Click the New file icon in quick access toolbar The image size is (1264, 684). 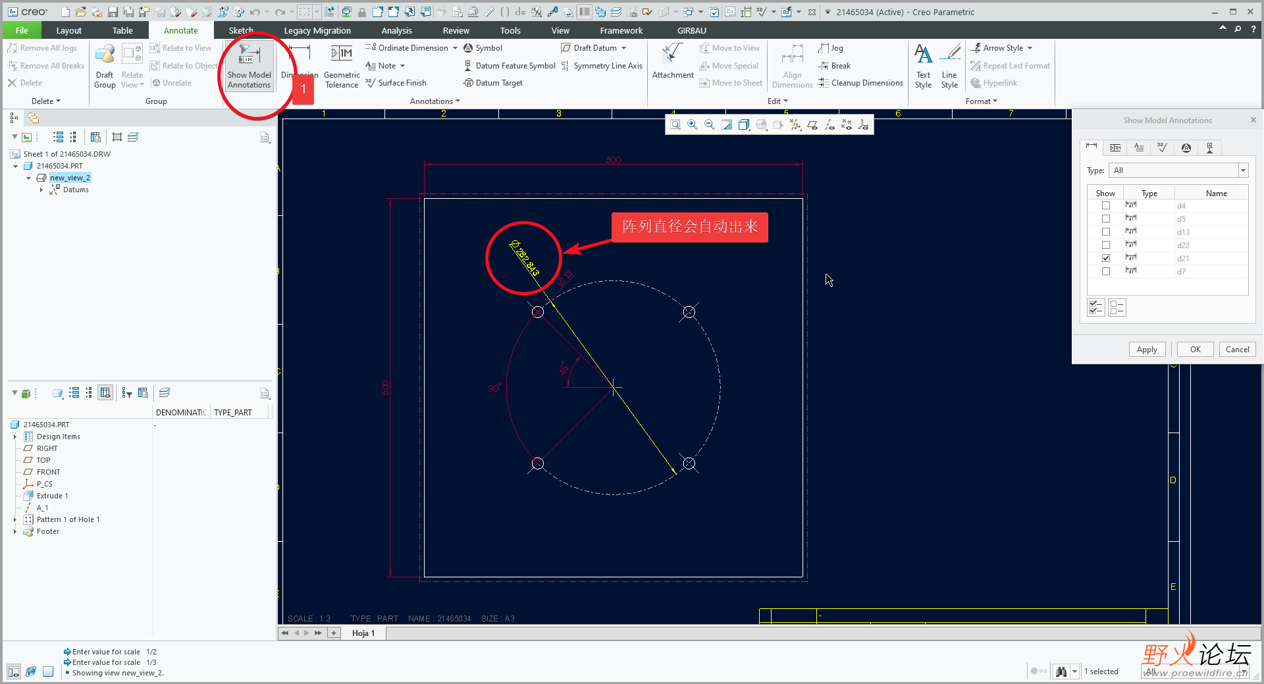[65, 12]
